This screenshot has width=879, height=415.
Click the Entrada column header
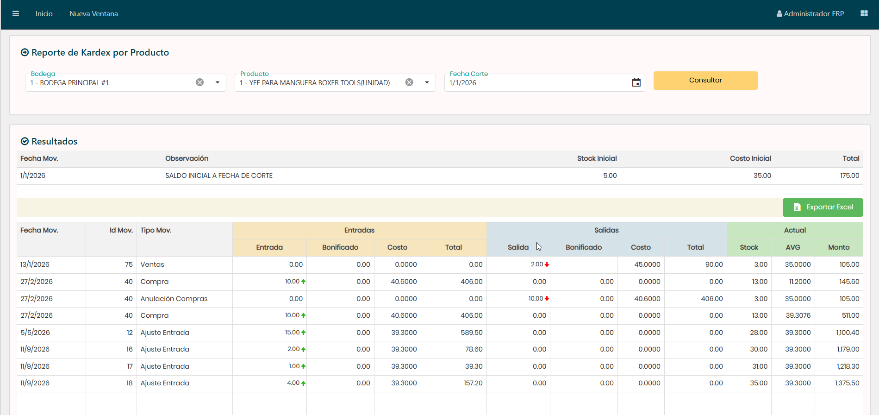tap(269, 247)
